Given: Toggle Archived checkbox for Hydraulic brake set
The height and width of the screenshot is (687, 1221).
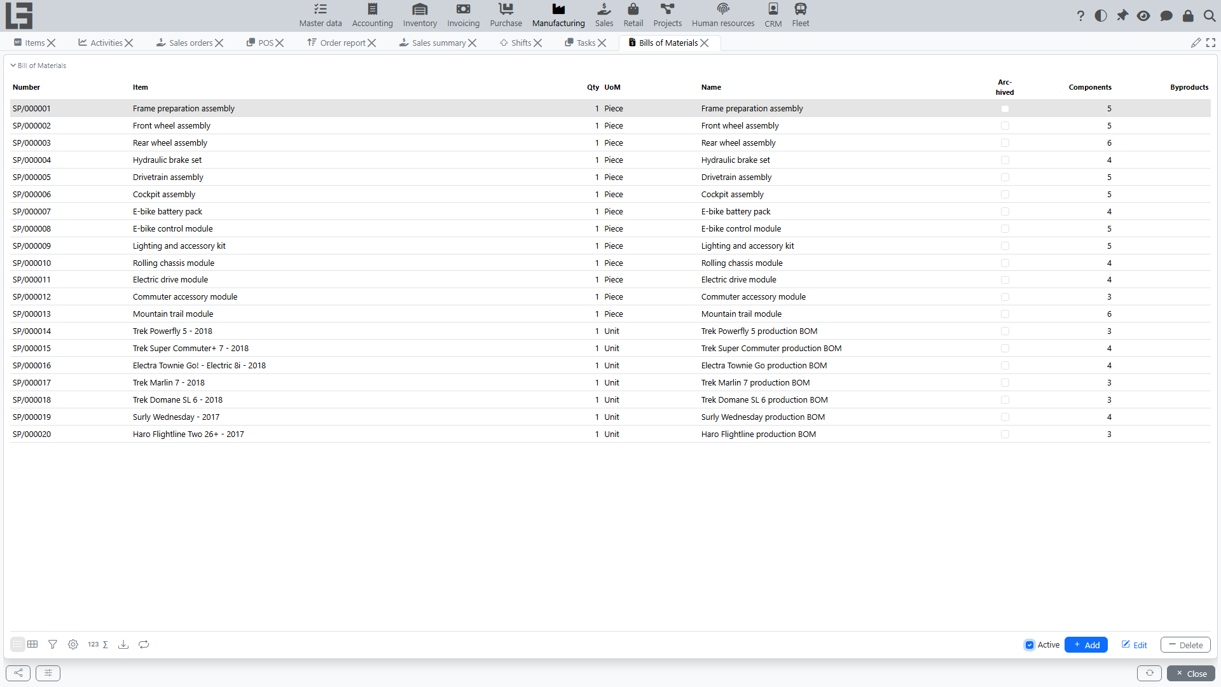Looking at the screenshot, I should pos(1005,160).
